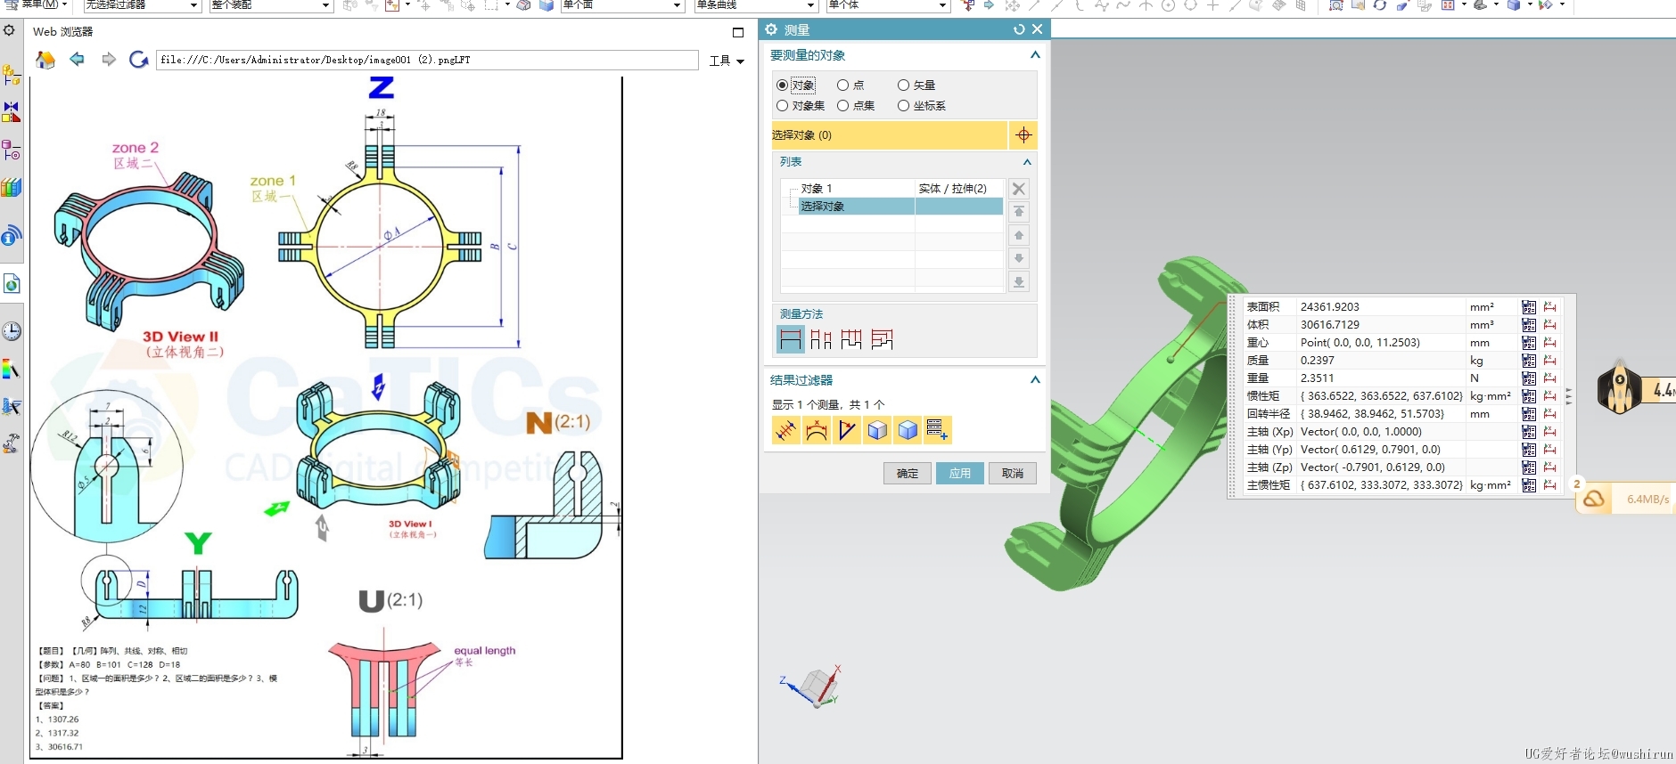Click the browser URL address field
This screenshot has height=764, width=1676.
427,60
